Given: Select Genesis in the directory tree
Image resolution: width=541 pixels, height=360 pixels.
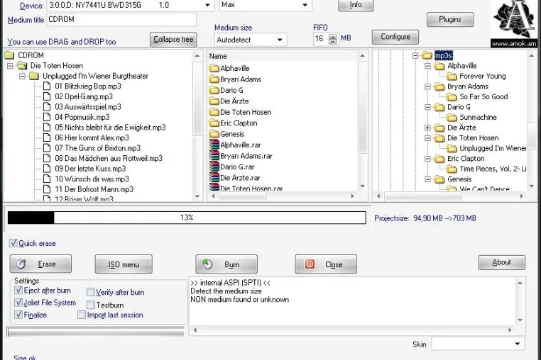Looking at the screenshot, I should coord(459,179).
